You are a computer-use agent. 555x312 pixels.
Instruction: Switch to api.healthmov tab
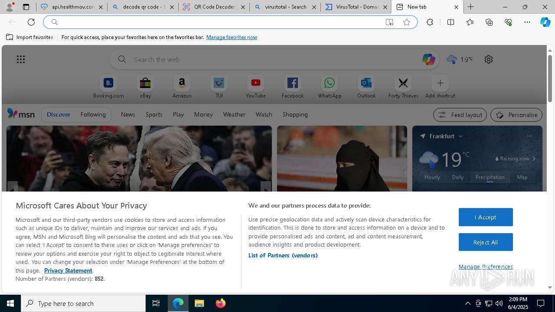72,7
